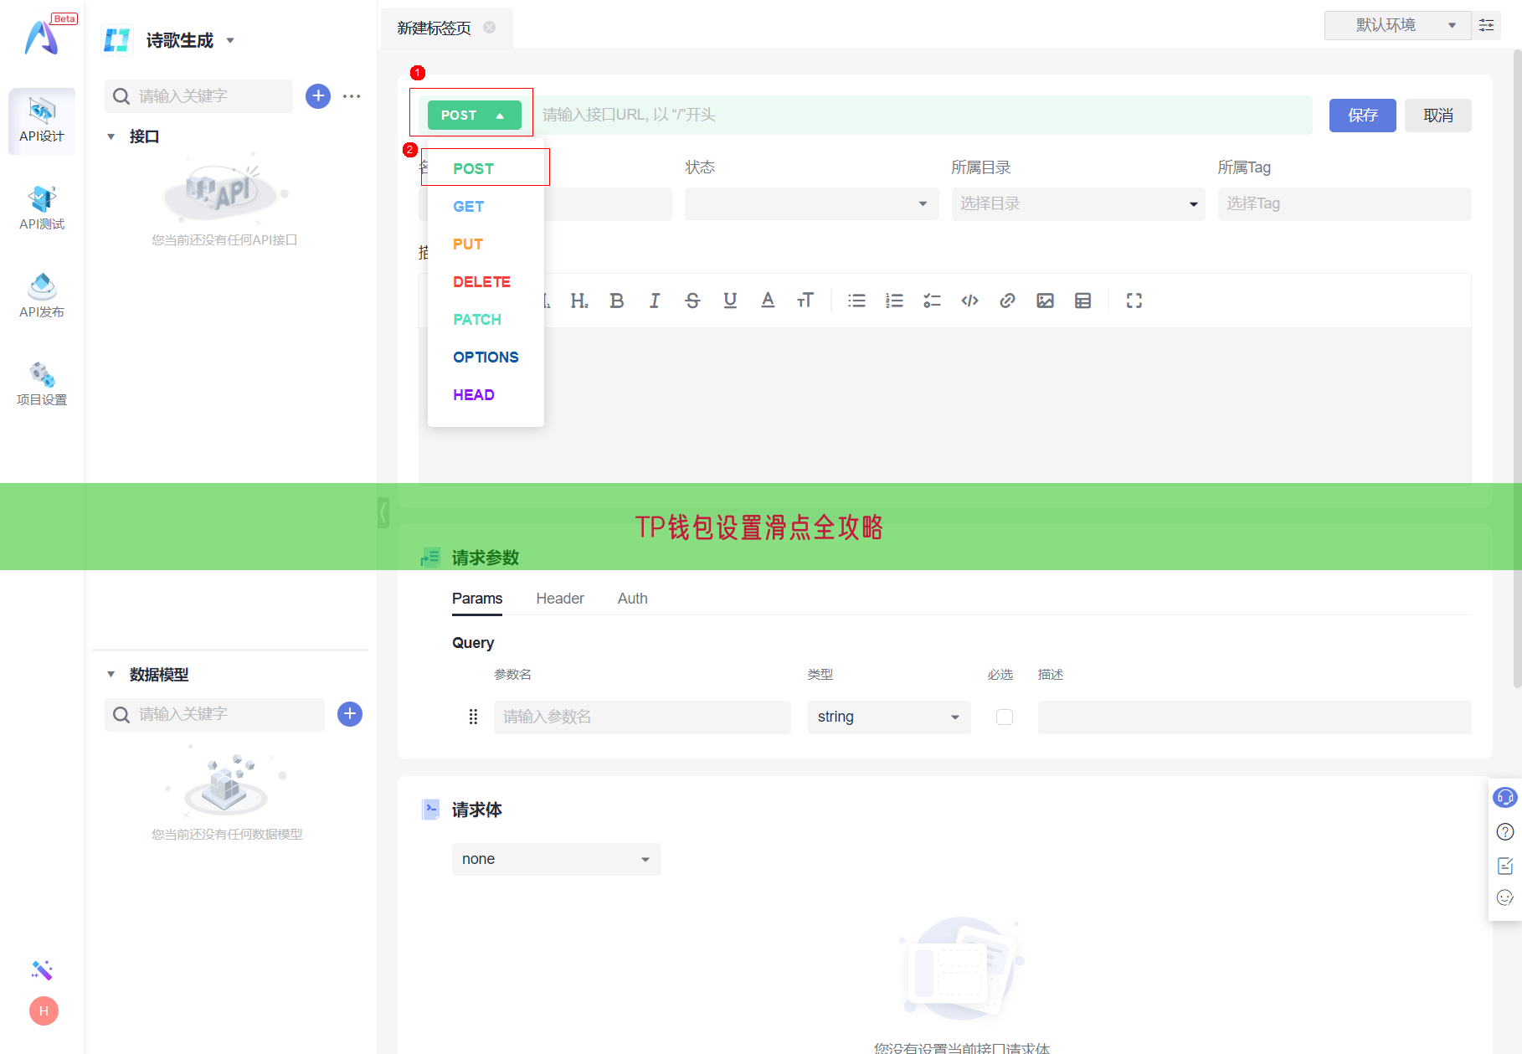
Task: Tick the 必选 checkbox for the parameter
Action: pyautogui.click(x=1005, y=717)
